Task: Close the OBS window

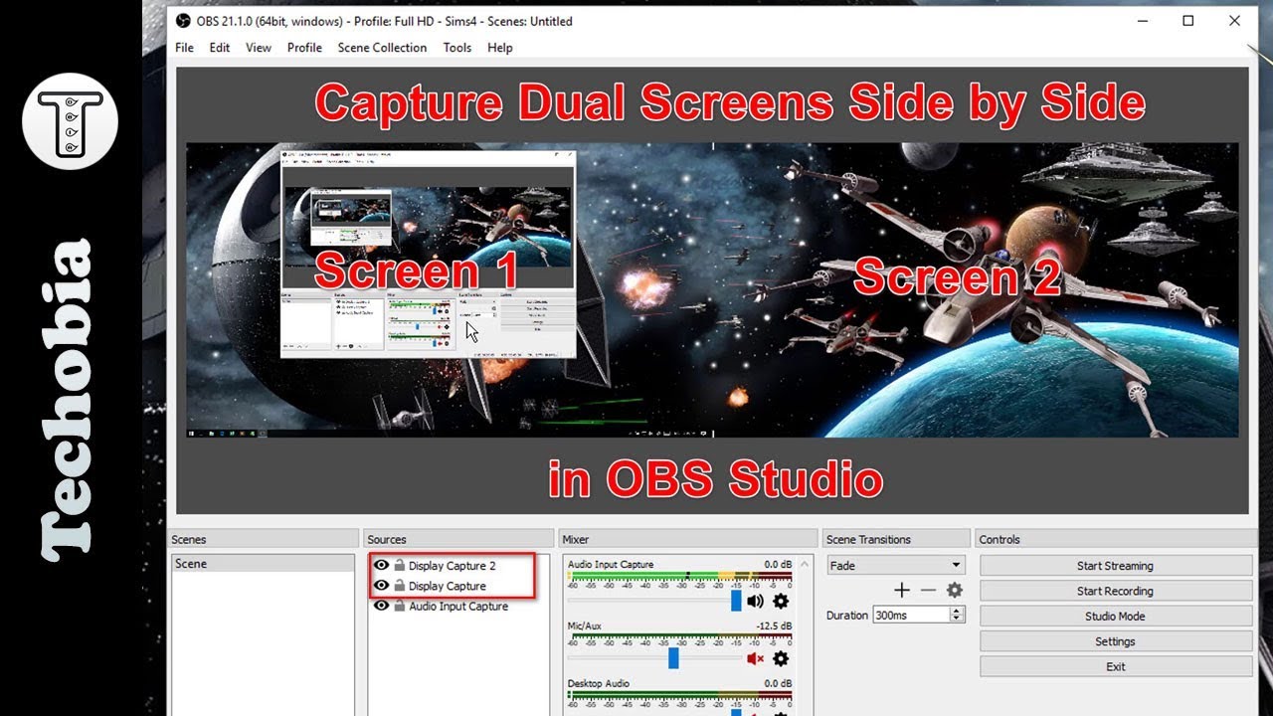Action: pos(1234,21)
